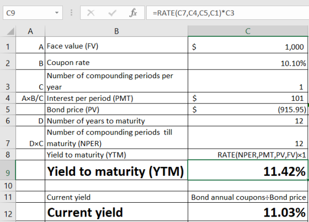Select column B header
This screenshot has width=309, height=222.
point(116,31)
